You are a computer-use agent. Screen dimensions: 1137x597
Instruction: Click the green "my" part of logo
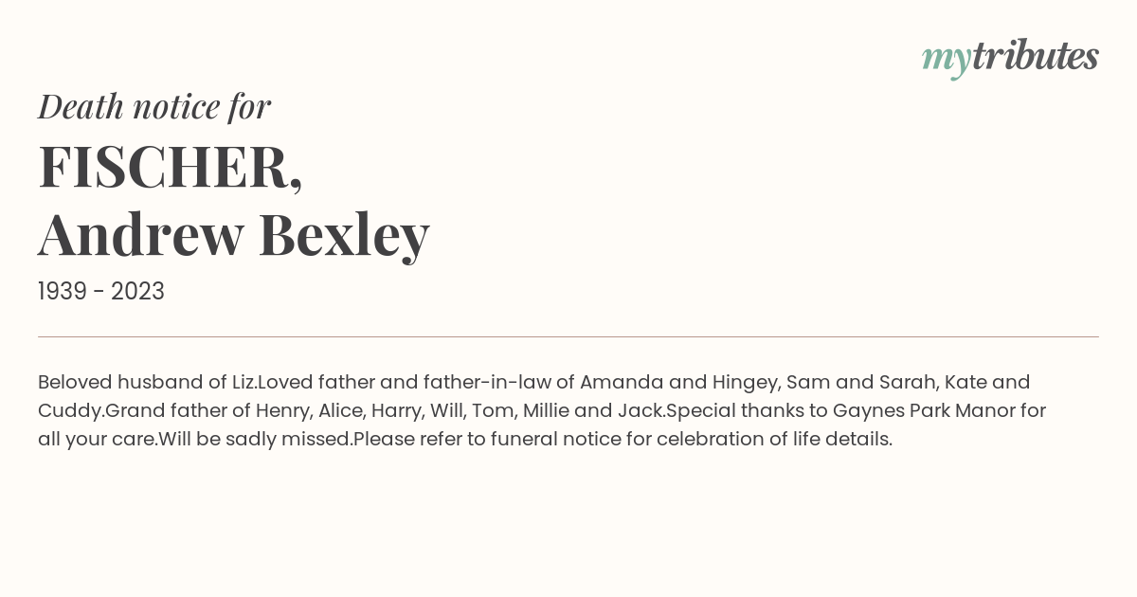[946, 61]
